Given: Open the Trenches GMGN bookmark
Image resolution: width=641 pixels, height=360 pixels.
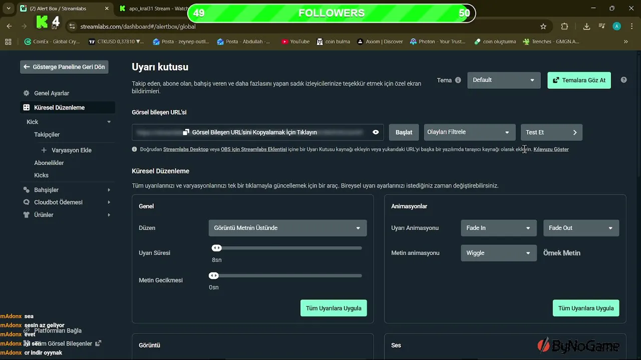Looking at the screenshot, I should tap(551, 41).
